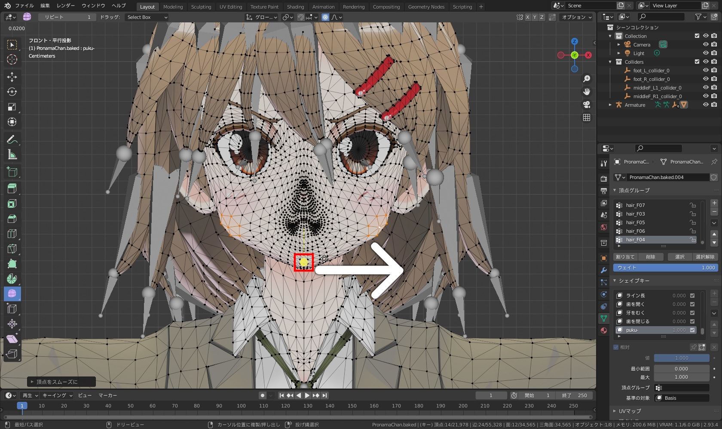Select the Move tool
This screenshot has width=722, height=429.
tap(12, 77)
